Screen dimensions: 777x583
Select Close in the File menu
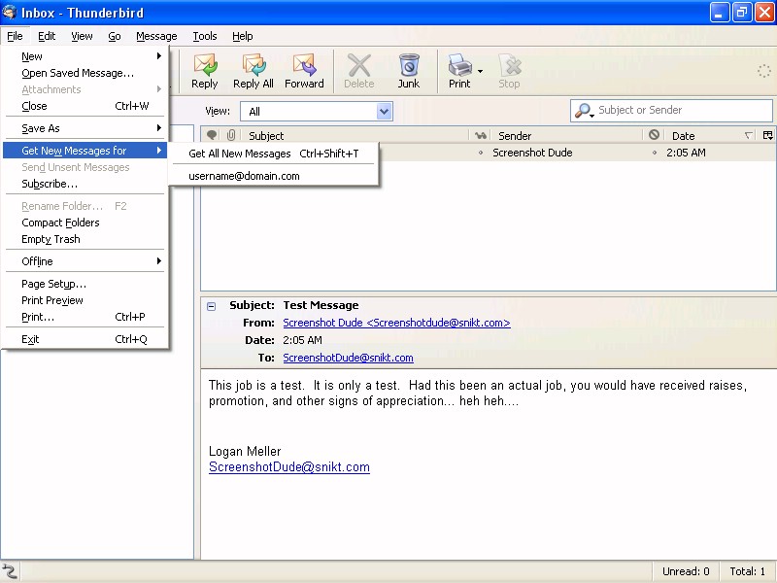85,106
